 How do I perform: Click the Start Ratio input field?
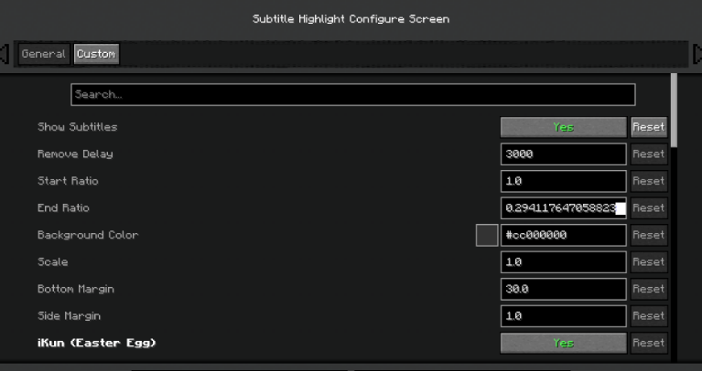563,181
